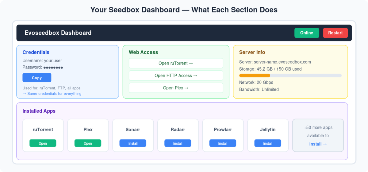
Task: Click the masked Password field text
Action: pos(43,67)
